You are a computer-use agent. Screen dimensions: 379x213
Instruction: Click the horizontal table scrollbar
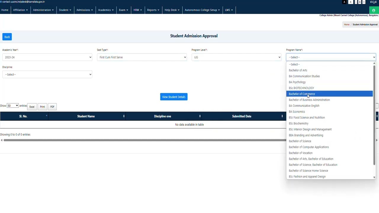(145, 140)
